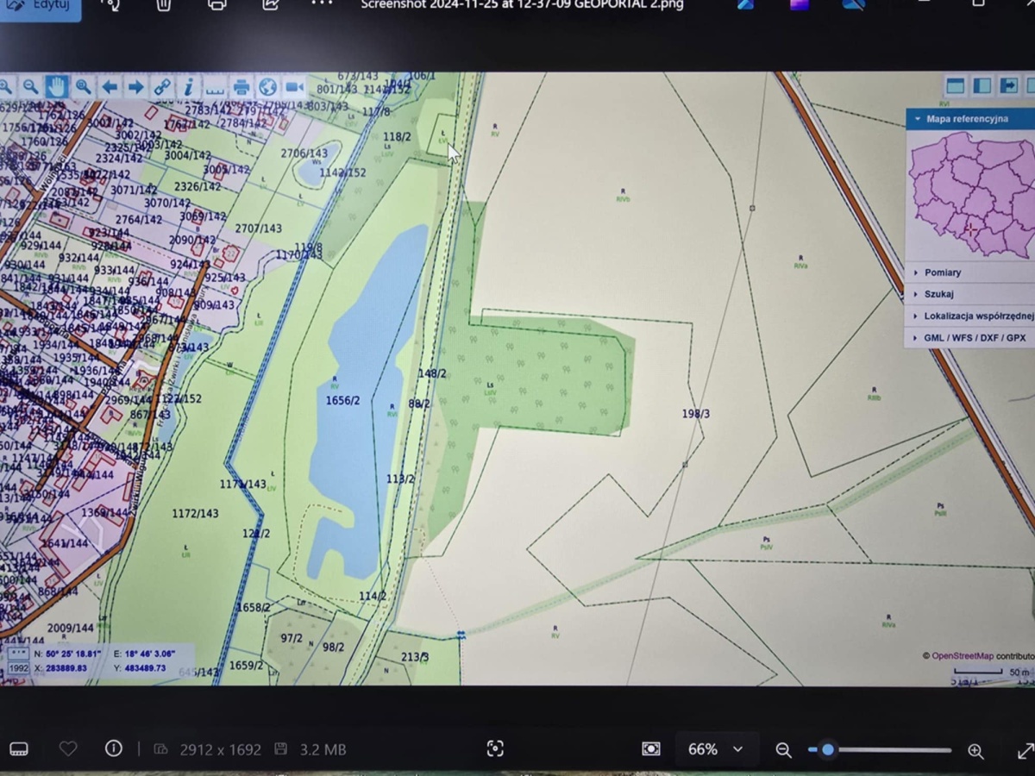
Task: Open the GML / WFS / DXF / GPX section
Action: pos(975,338)
